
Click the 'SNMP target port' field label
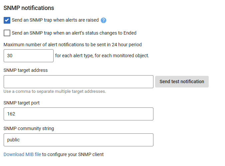point(22,103)
